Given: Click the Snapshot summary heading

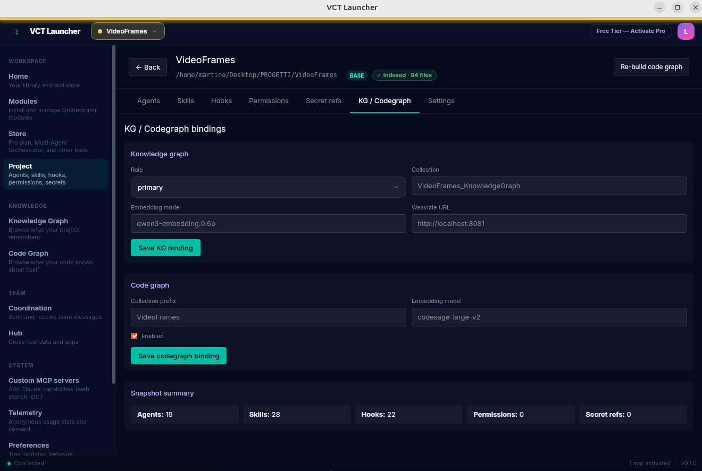Looking at the screenshot, I should tap(162, 393).
